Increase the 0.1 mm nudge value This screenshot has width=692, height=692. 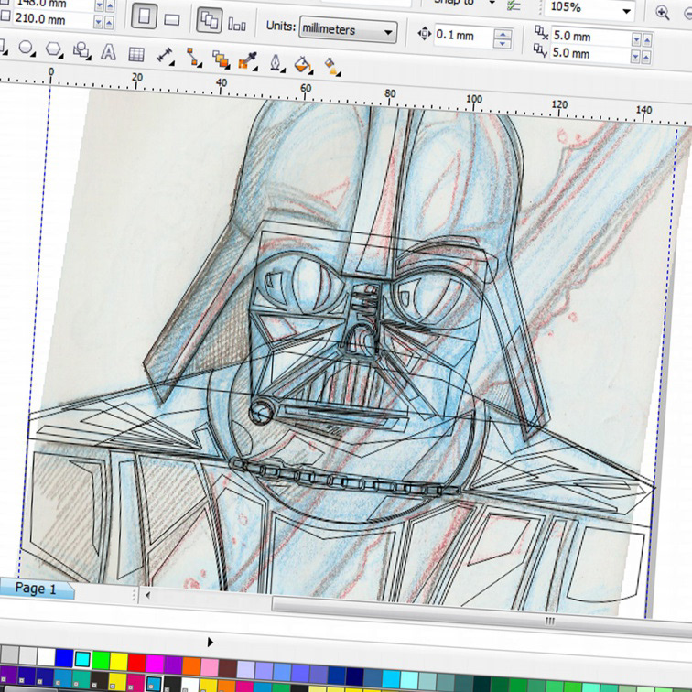pos(503,34)
